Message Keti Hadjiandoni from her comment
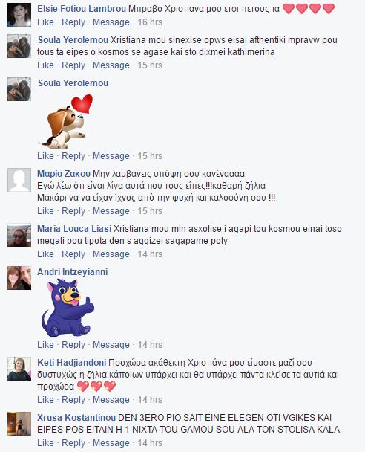Screen dimensions: 365x452 pyautogui.click(x=111, y=400)
